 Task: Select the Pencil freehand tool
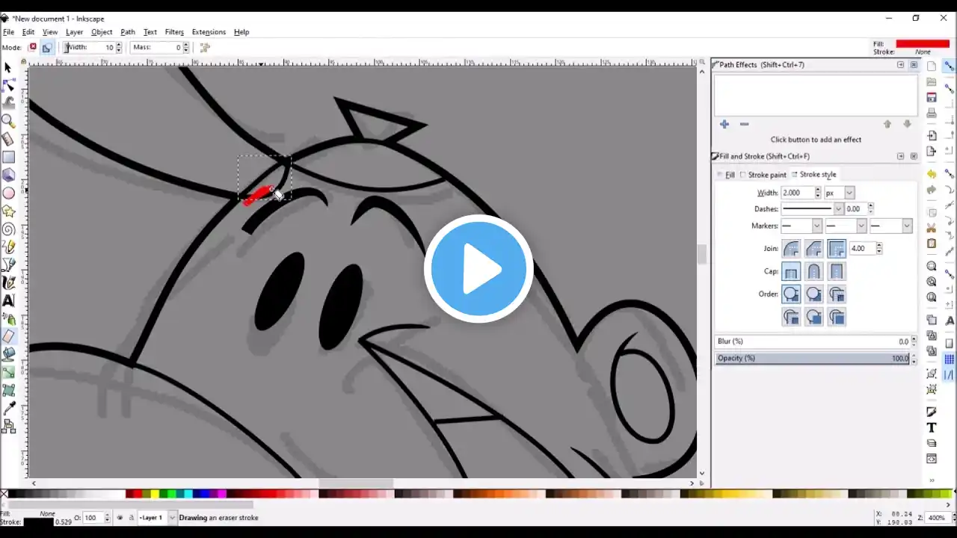[8, 247]
